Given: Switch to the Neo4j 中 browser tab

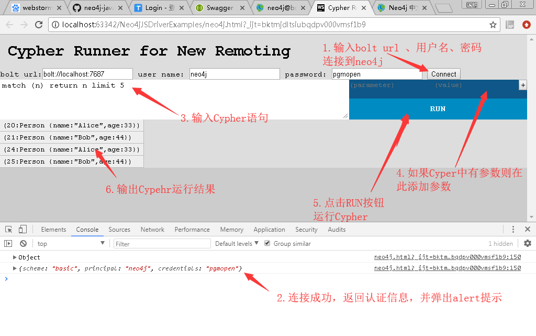Looking at the screenshot, I should tap(402, 7).
